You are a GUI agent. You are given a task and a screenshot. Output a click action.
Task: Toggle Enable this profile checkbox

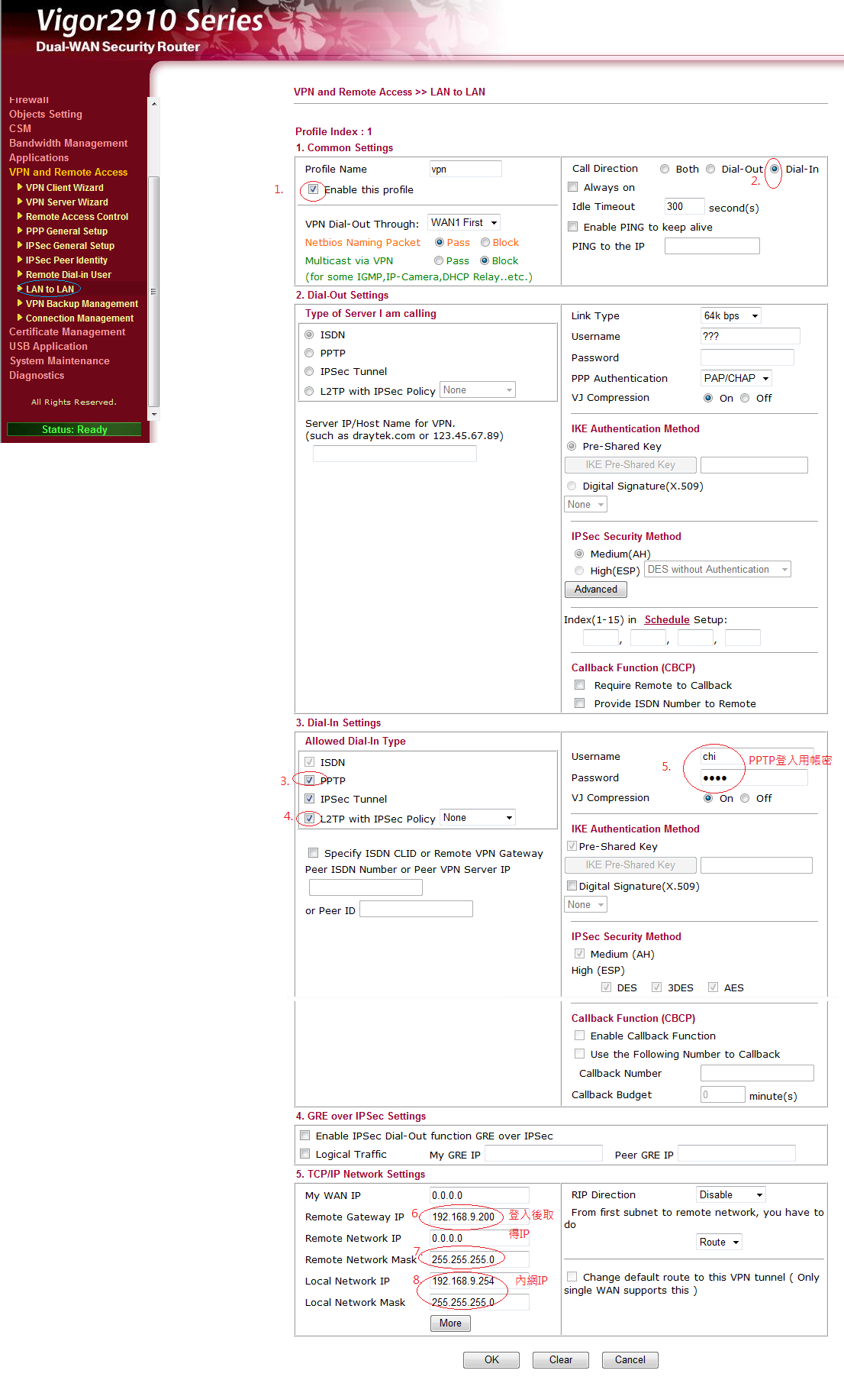(313, 189)
